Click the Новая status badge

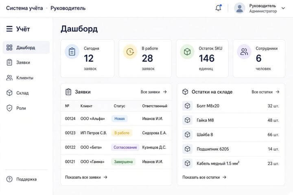coord(120,119)
